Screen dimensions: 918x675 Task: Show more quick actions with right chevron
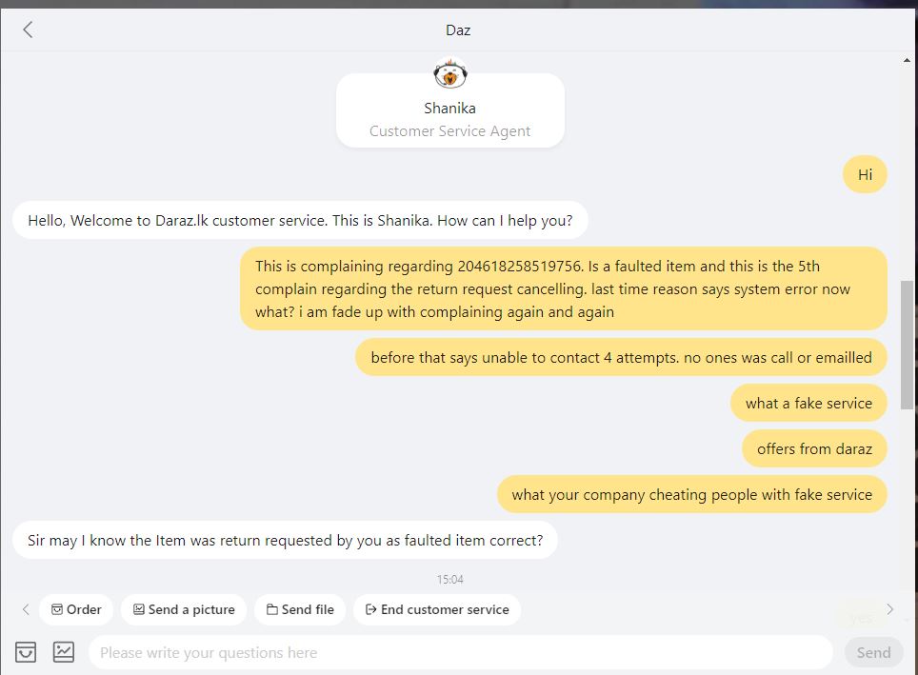[x=889, y=609]
